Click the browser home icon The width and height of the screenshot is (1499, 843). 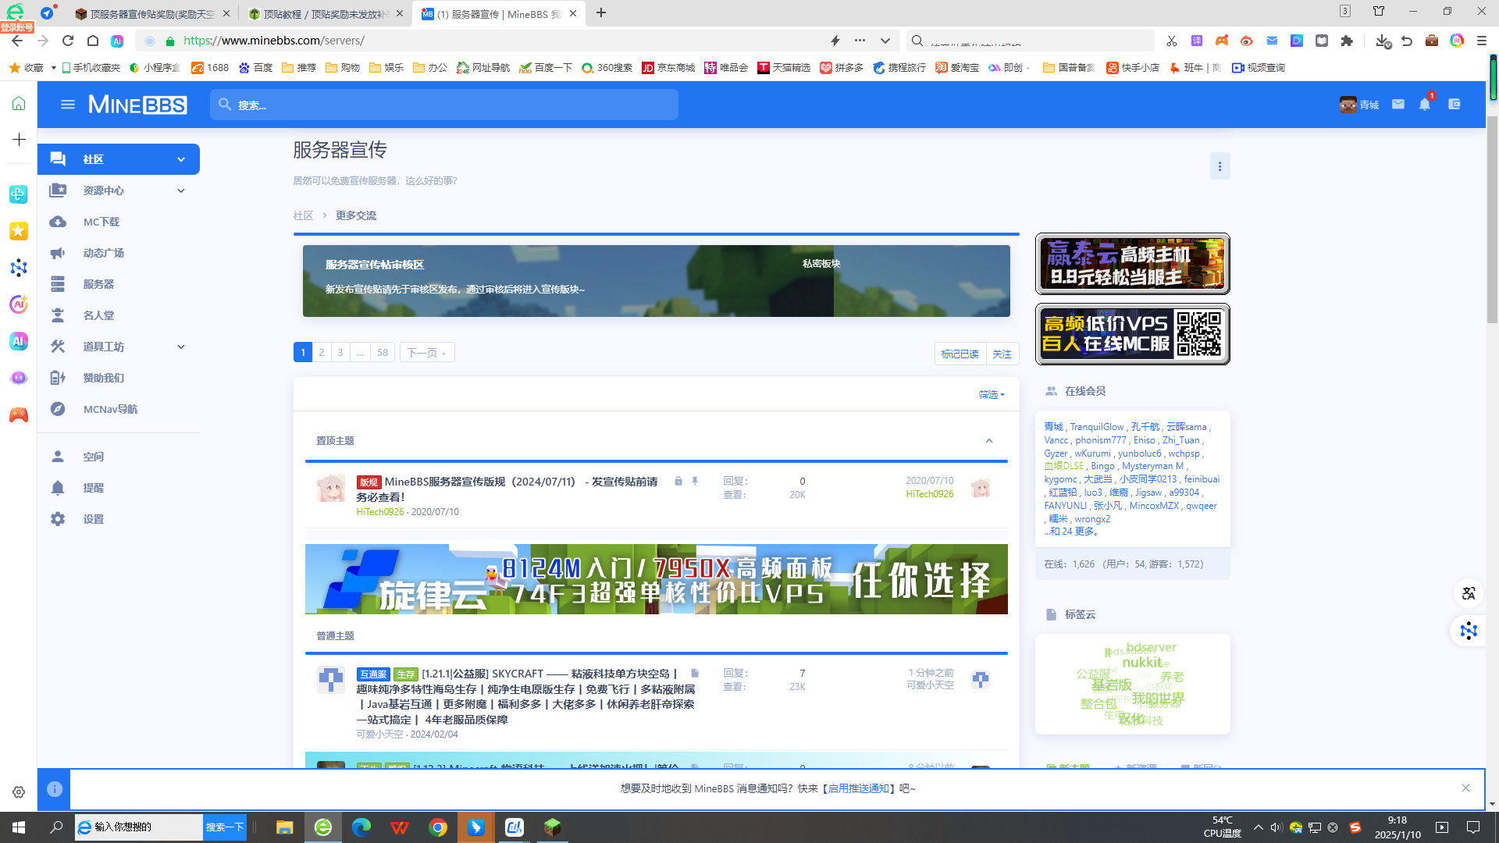point(93,41)
